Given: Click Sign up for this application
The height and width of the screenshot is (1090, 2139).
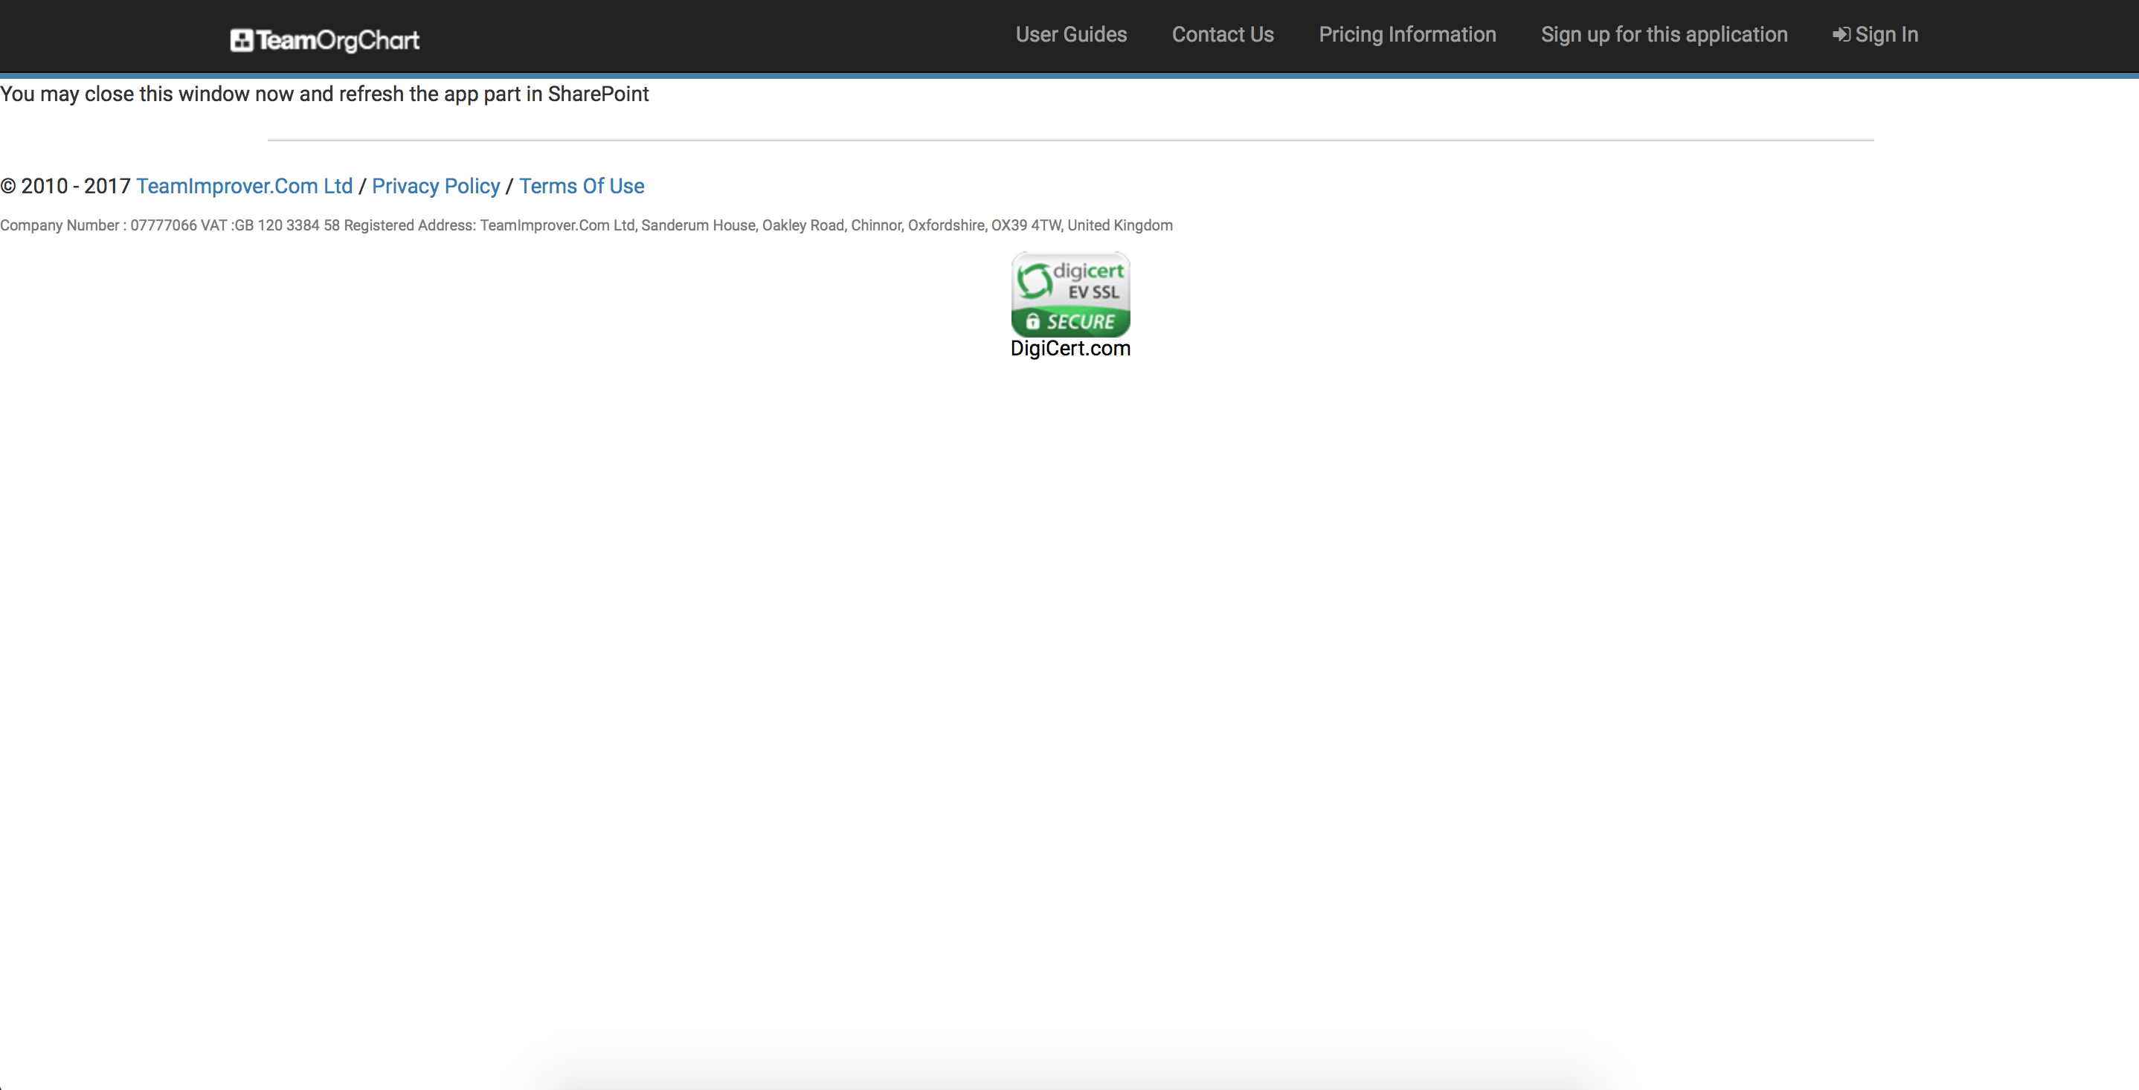Looking at the screenshot, I should tap(1664, 35).
